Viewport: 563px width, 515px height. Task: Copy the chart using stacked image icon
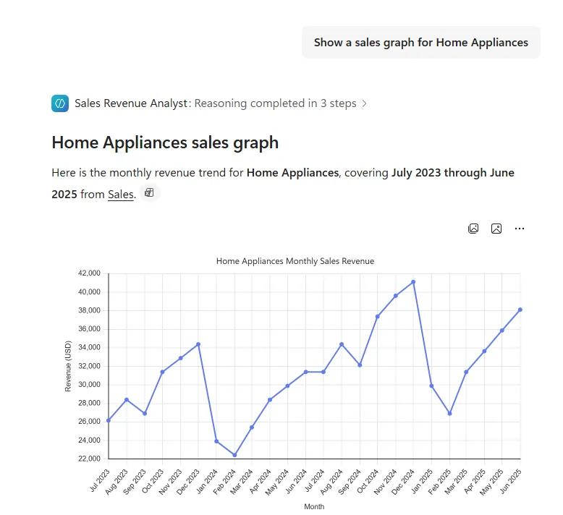click(x=473, y=229)
